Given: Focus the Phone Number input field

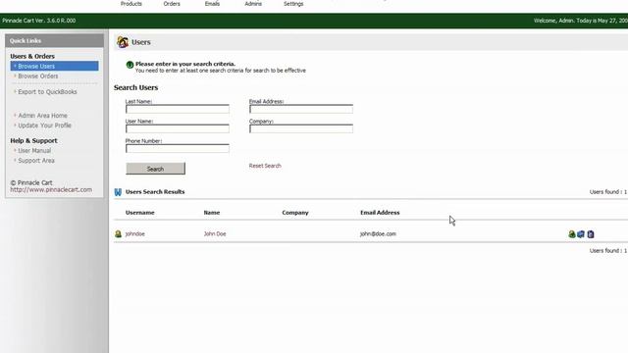Looking at the screenshot, I should (x=178, y=148).
